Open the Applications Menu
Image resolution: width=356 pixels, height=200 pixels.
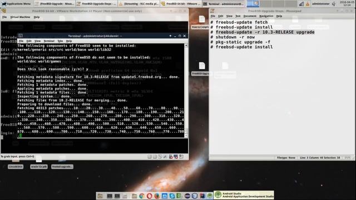click(16, 4)
